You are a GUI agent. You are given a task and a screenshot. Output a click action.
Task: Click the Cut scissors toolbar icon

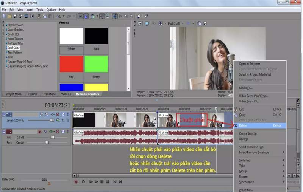pyautogui.click(x=39, y=16)
